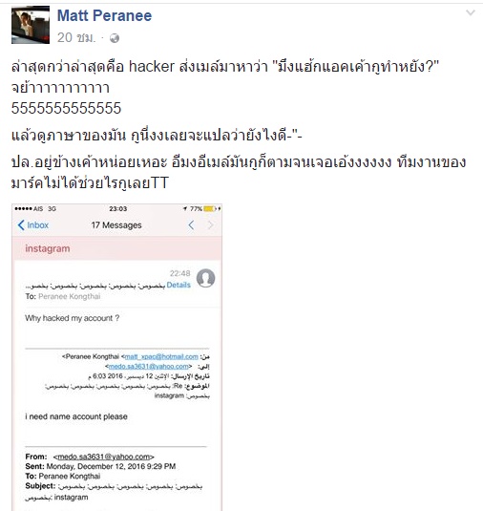Open the 20 ชม. post timestamp

pyautogui.click(x=76, y=38)
